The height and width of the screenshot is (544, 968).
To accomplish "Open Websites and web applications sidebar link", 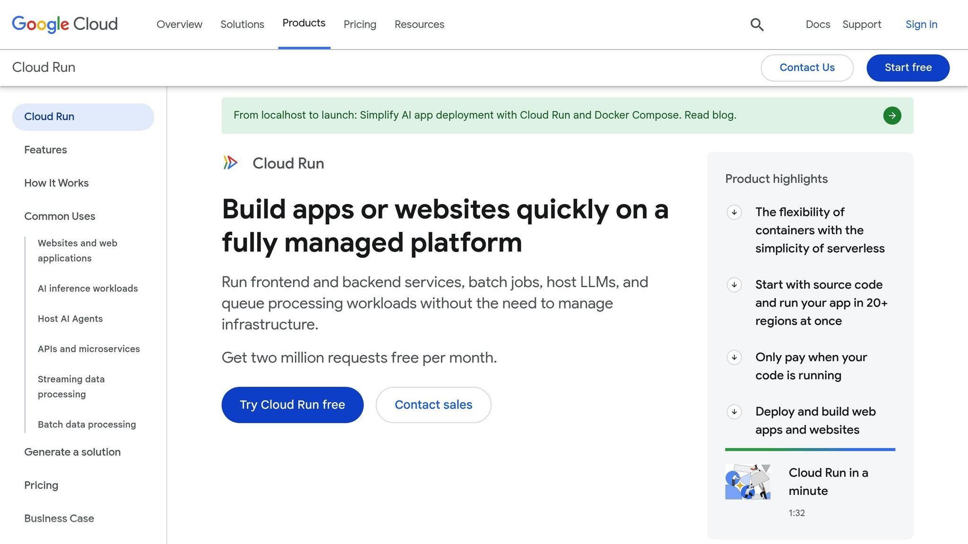I will click(78, 251).
